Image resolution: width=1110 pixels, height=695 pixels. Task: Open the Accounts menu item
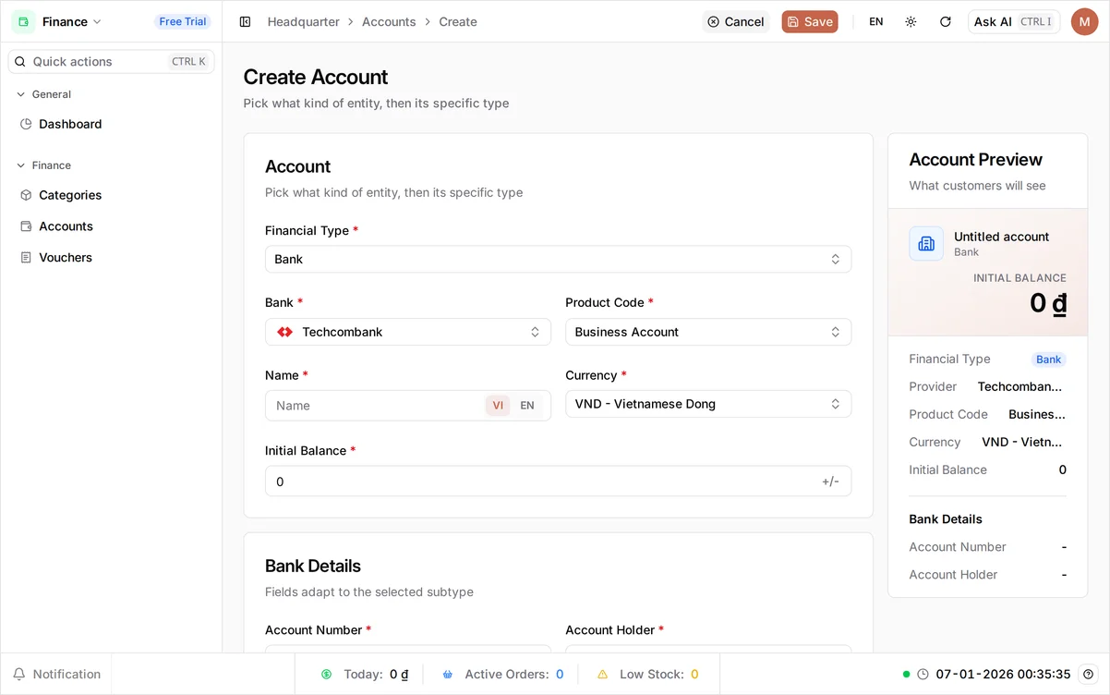111,226
